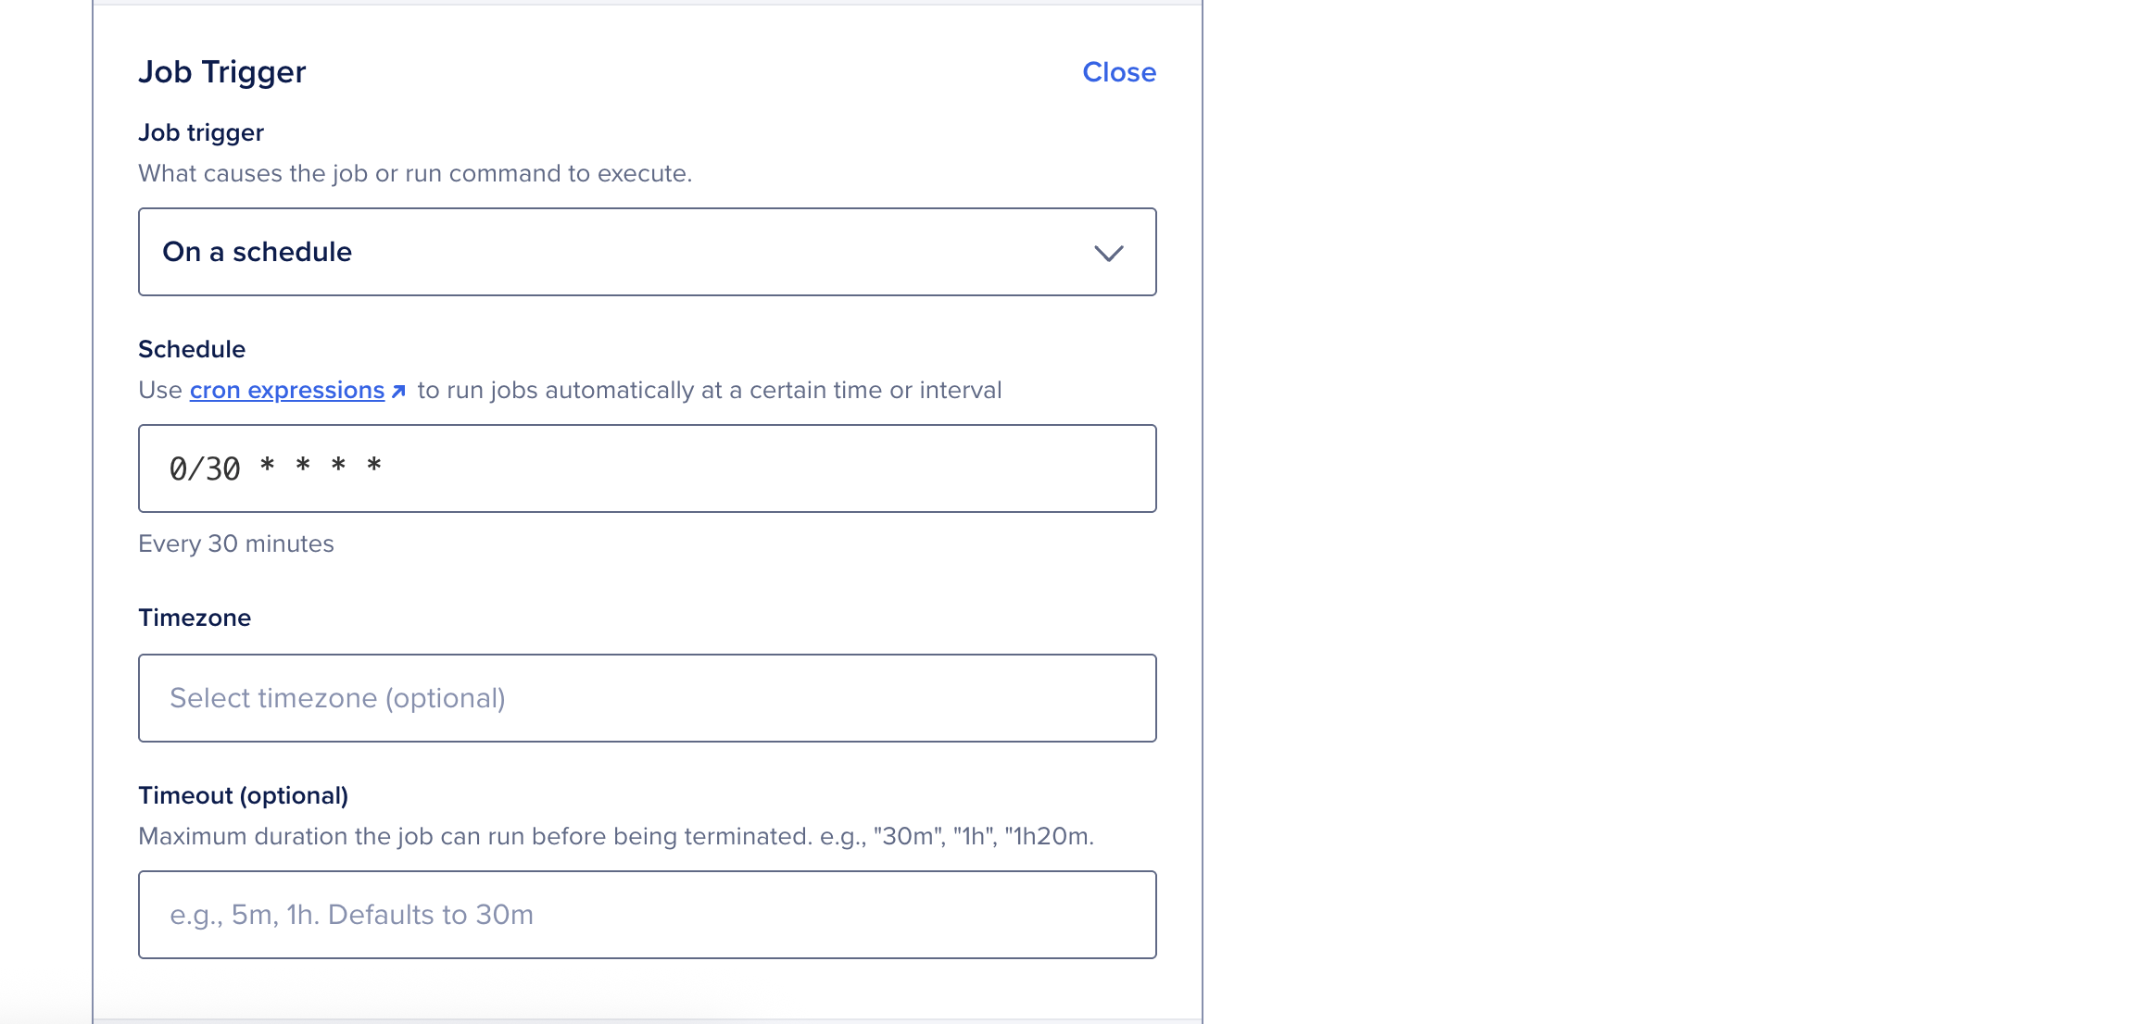Click the Timeout (optional) label

[x=244, y=794]
